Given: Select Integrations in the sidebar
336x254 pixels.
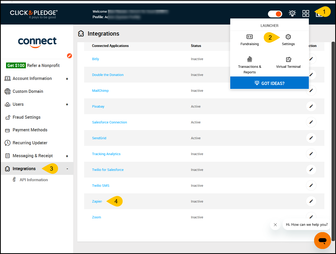Looking at the screenshot, I should (24, 169).
